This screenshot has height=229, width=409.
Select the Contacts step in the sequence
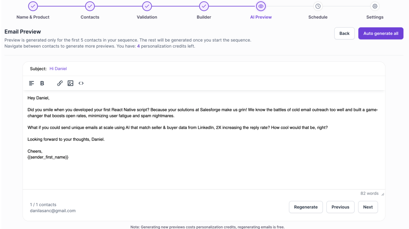coord(90,6)
